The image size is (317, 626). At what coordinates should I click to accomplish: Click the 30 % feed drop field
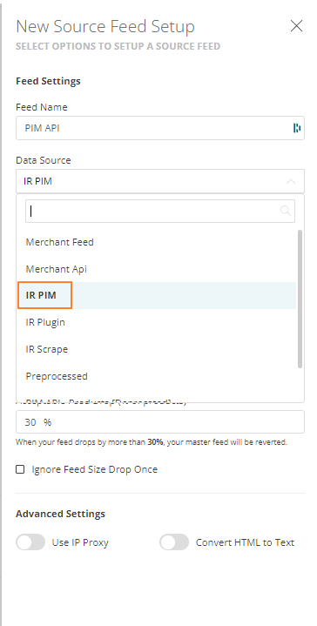point(160,422)
